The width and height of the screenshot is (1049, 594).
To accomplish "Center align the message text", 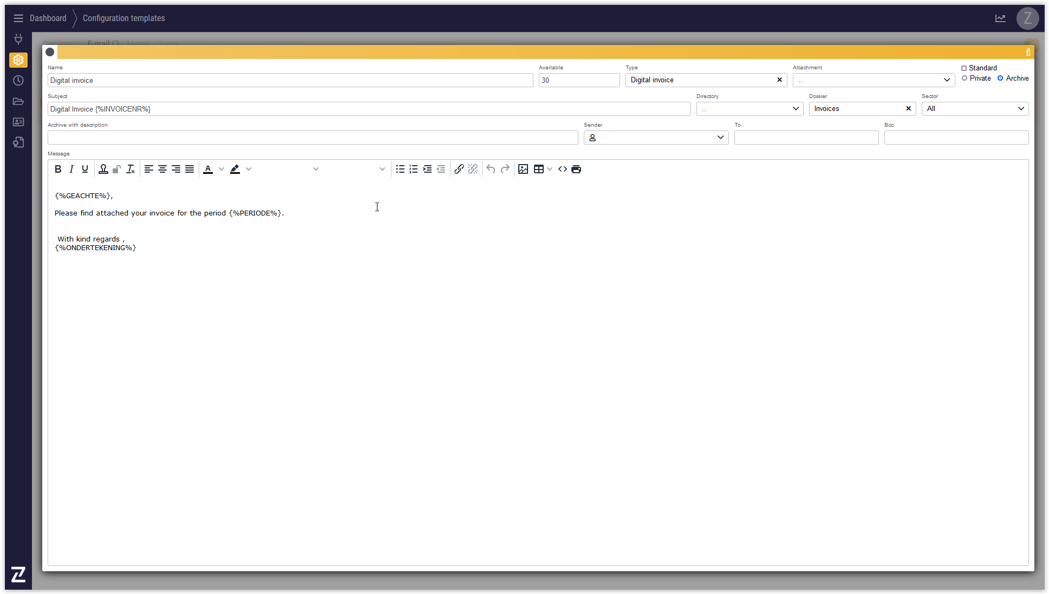I will click(162, 169).
